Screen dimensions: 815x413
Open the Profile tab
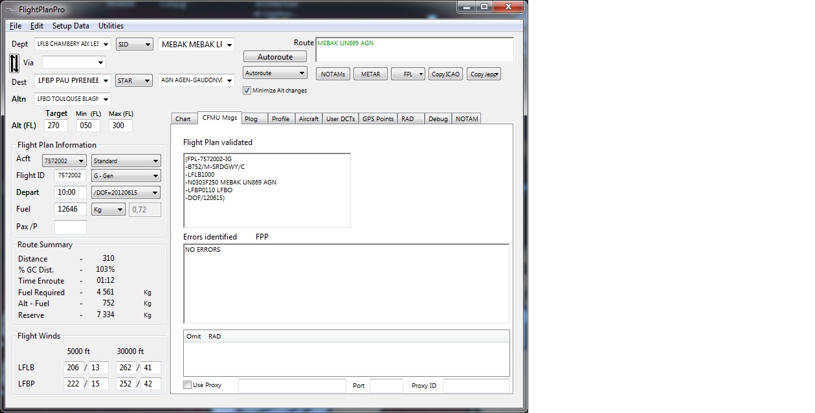[280, 118]
